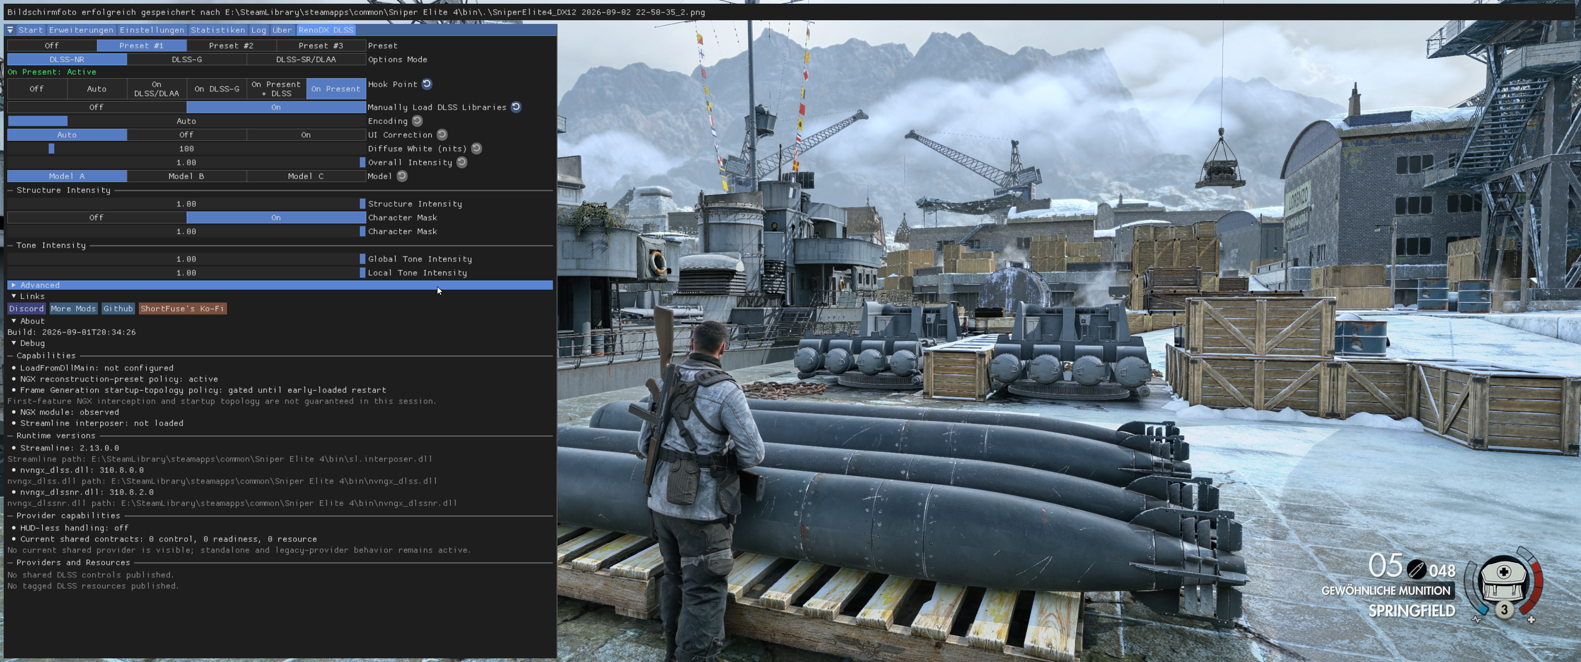Adjust the Global Tone Intensity slider
1581x662 pixels.
[x=187, y=259]
